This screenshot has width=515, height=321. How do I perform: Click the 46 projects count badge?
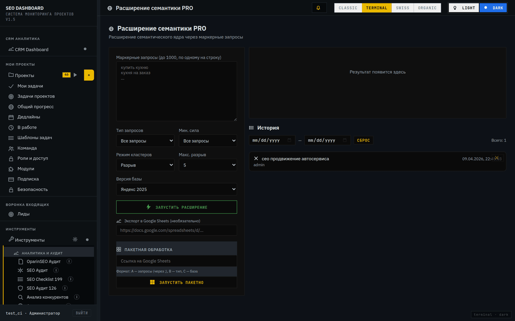click(x=66, y=75)
